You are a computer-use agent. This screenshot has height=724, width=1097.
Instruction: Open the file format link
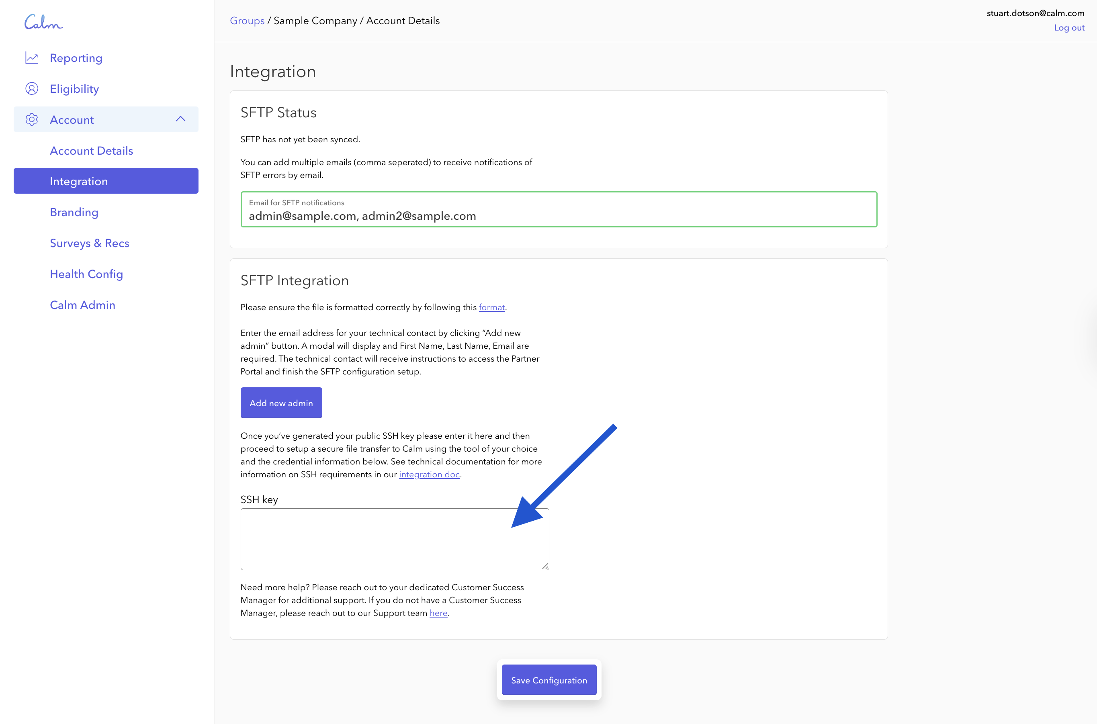491,307
